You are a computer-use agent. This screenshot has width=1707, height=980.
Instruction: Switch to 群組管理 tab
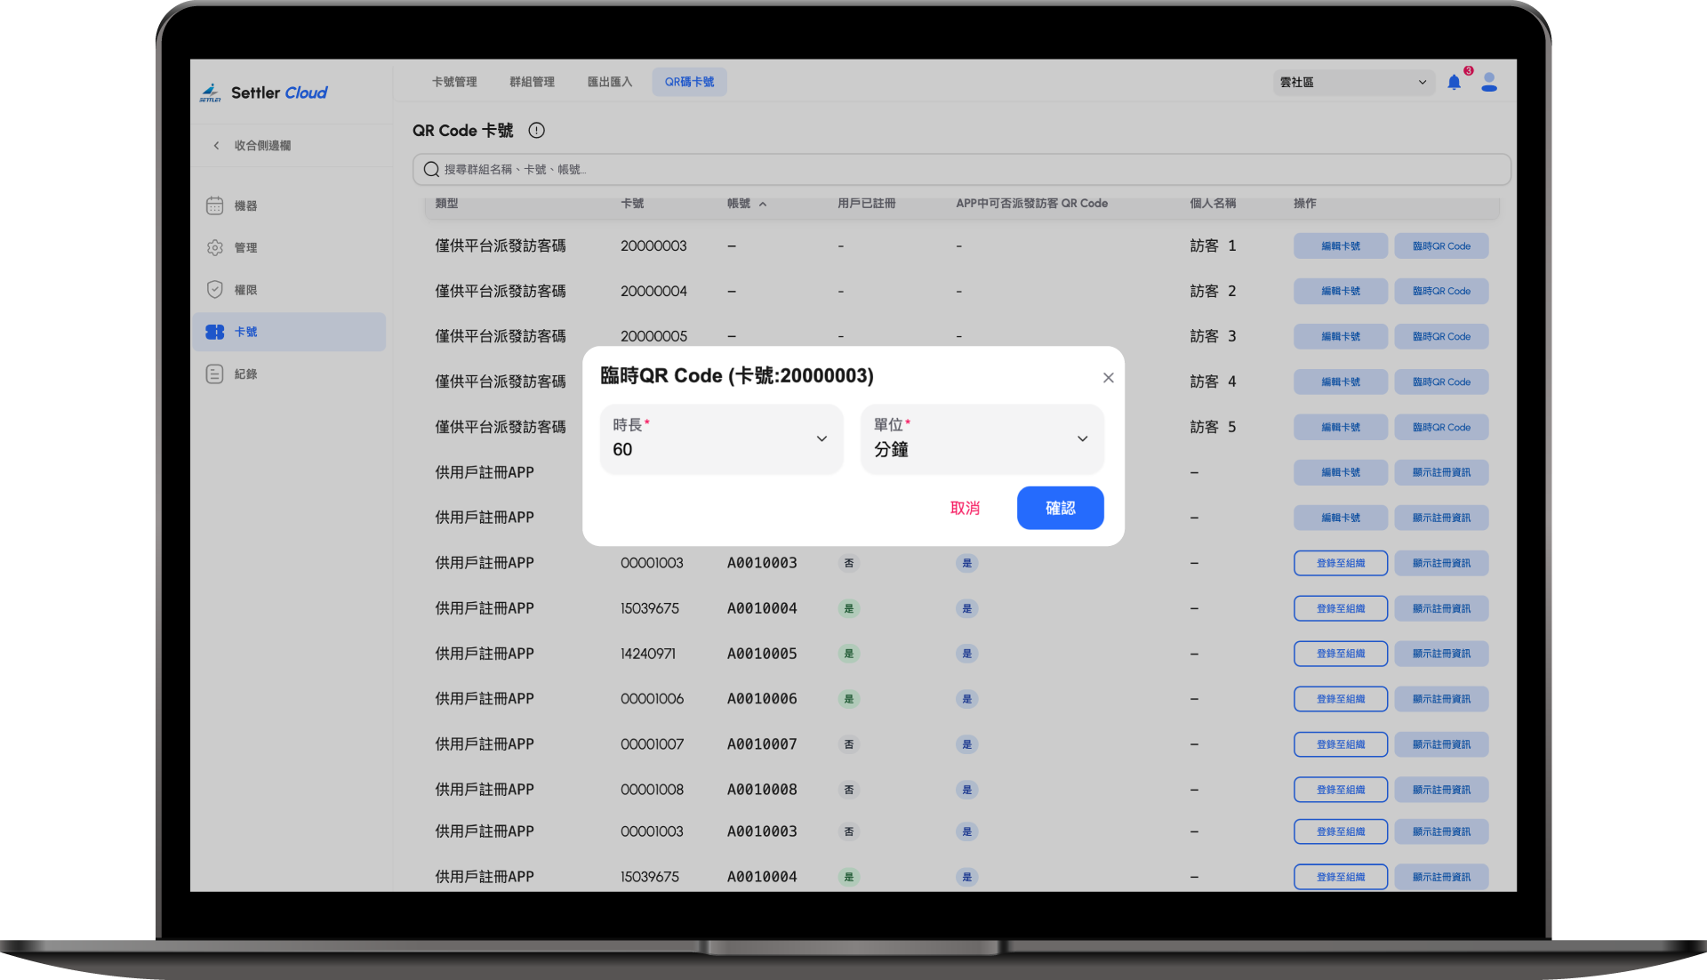pyautogui.click(x=532, y=82)
